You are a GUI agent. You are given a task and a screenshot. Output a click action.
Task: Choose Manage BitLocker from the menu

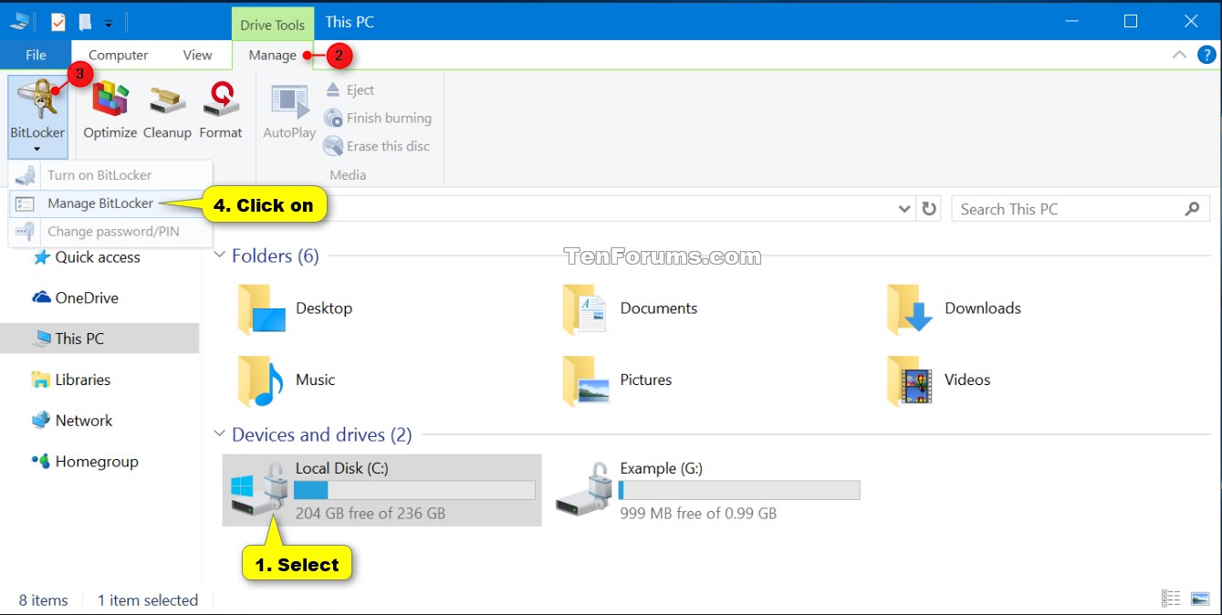[100, 203]
